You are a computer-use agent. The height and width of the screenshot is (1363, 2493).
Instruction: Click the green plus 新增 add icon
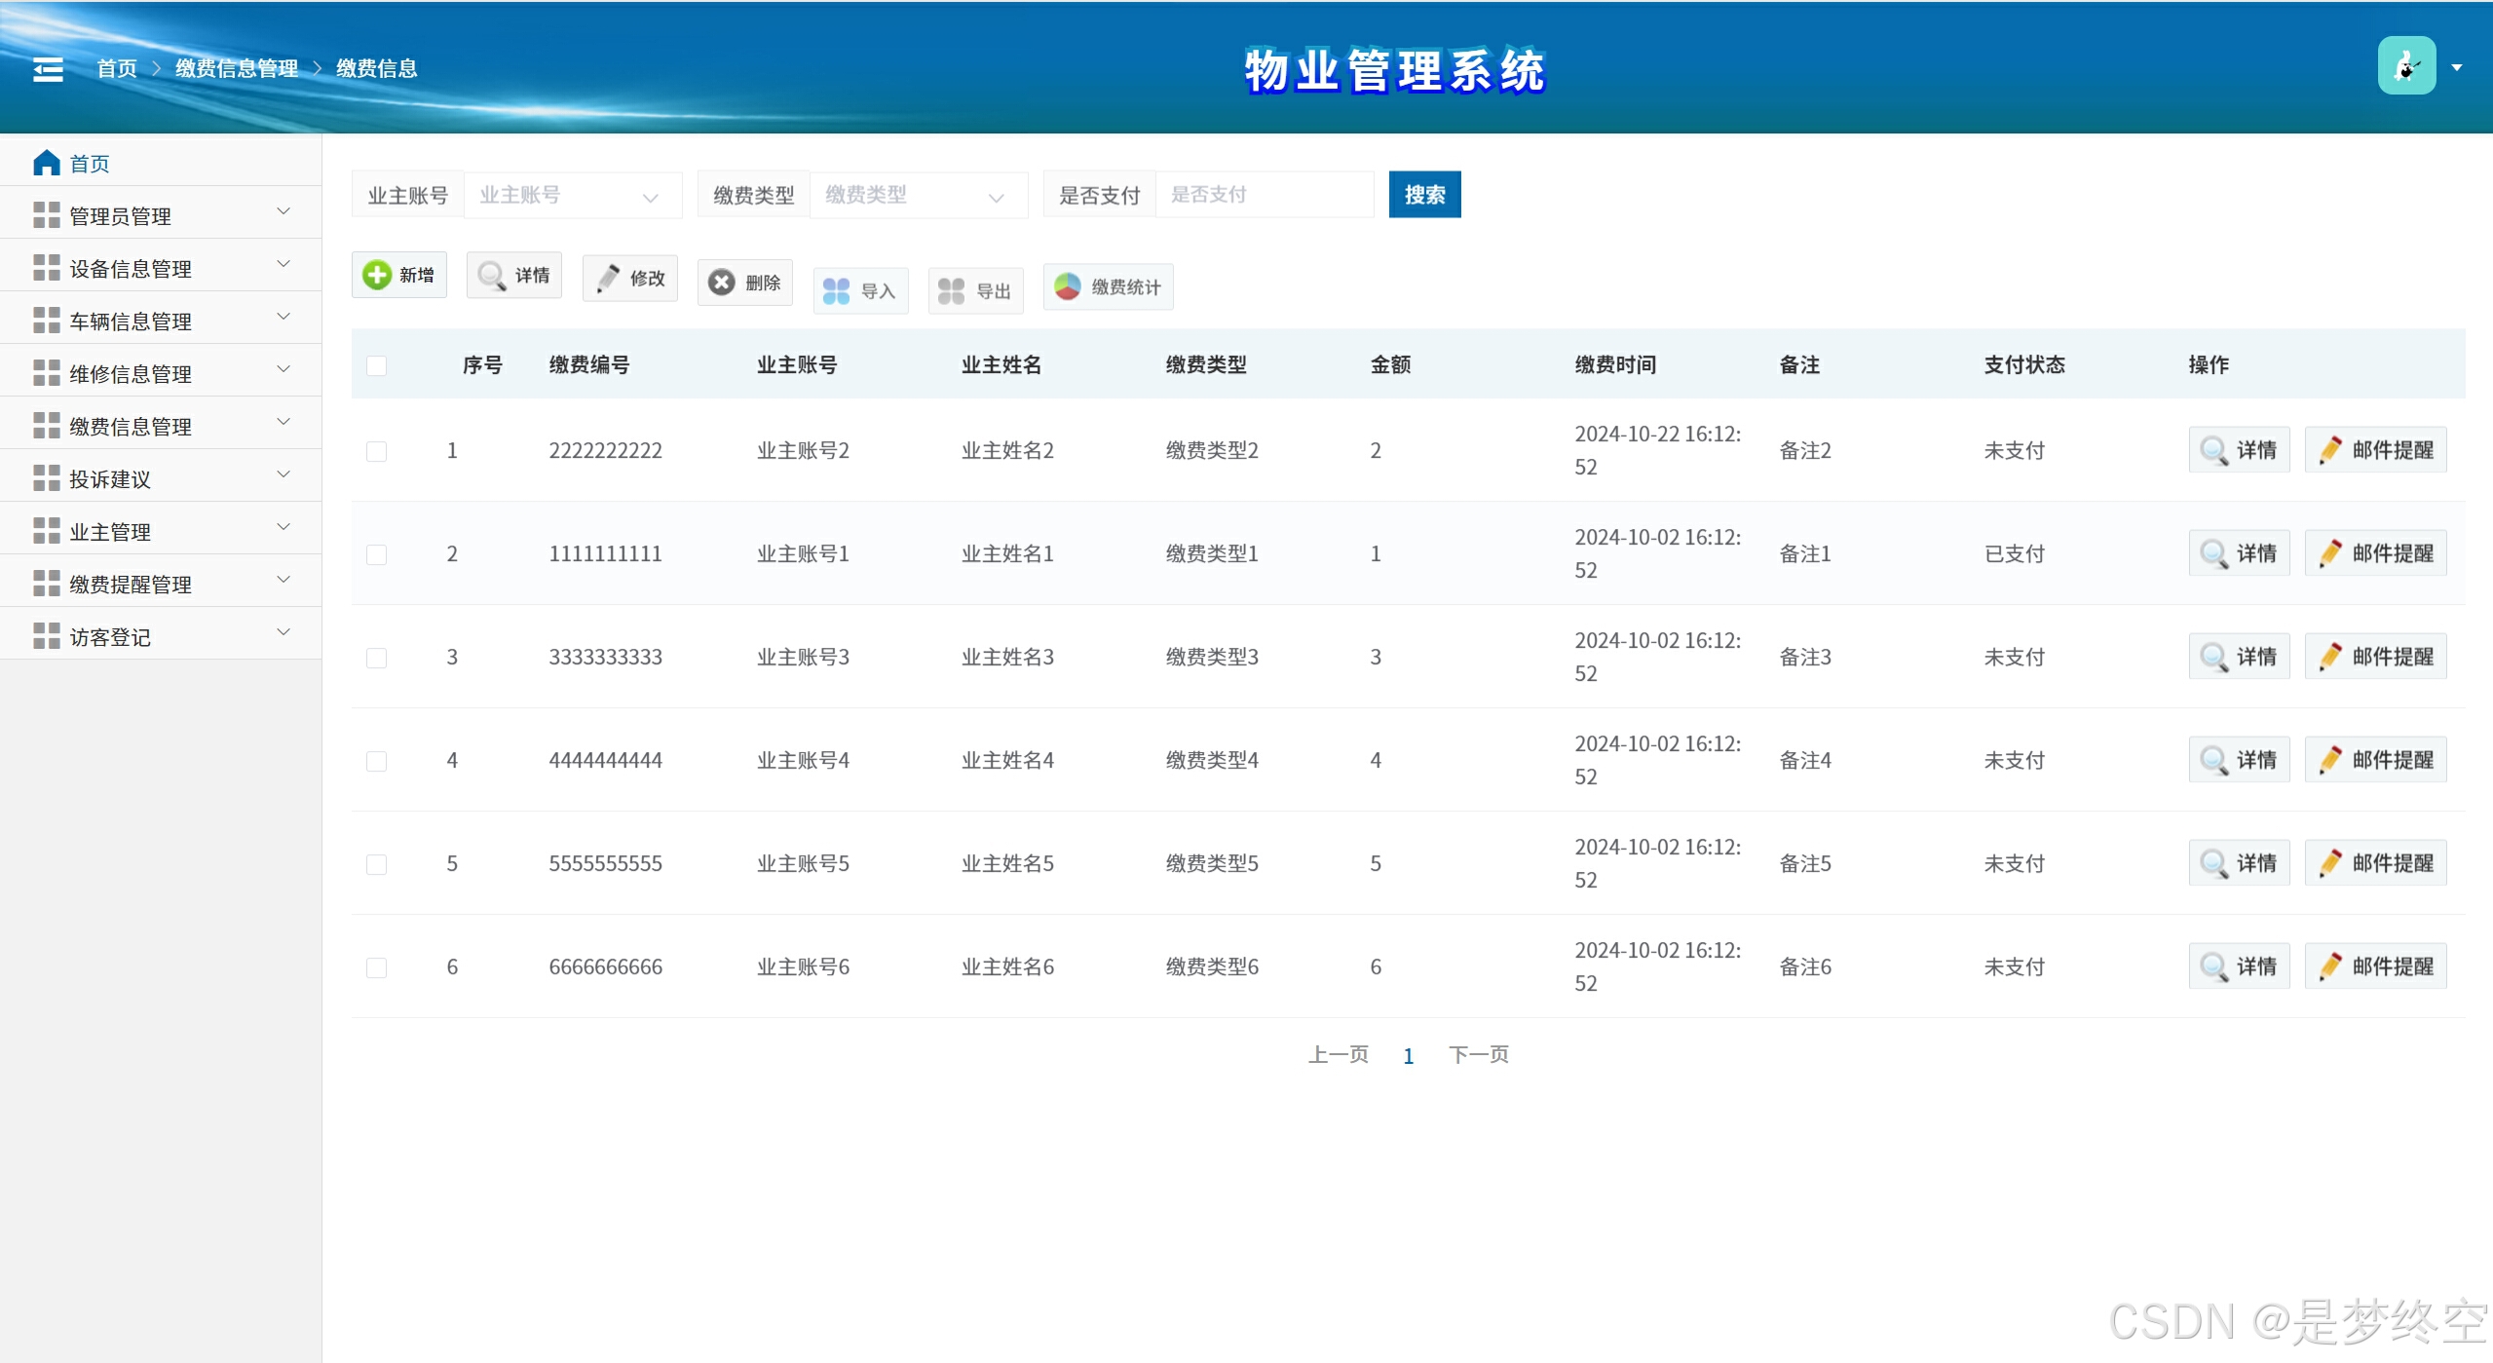pyautogui.click(x=377, y=275)
